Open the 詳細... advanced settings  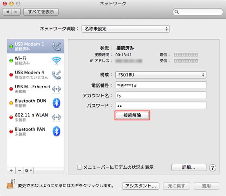click(189, 167)
